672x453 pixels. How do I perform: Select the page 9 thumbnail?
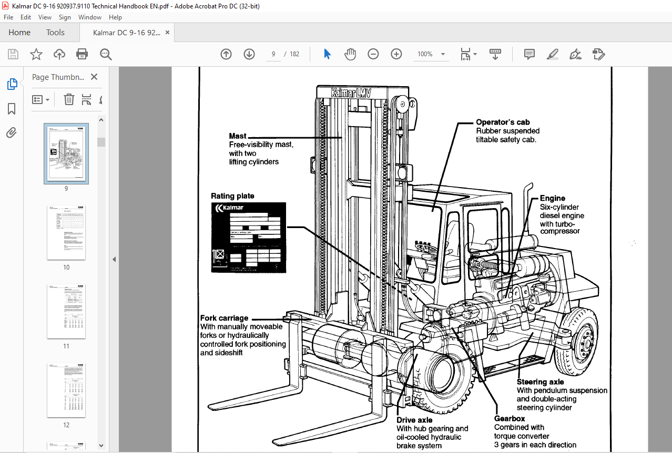click(x=66, y=153)
